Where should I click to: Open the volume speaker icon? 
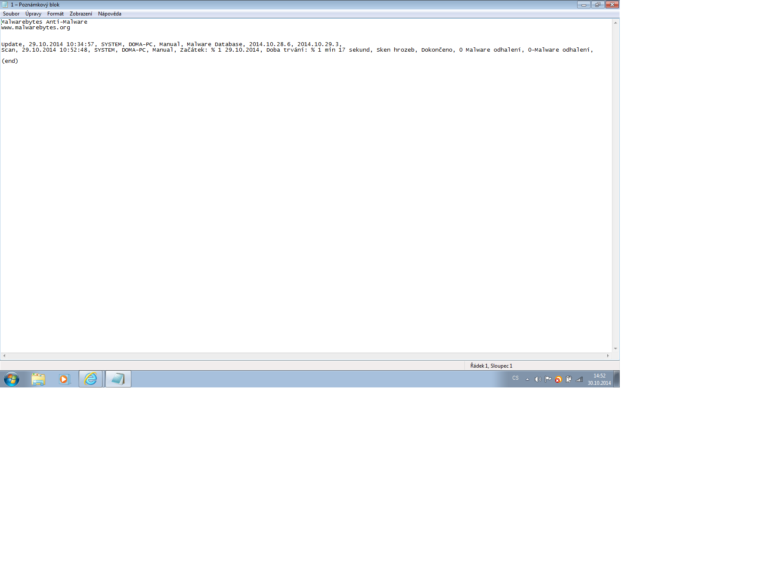pos(538,379)
